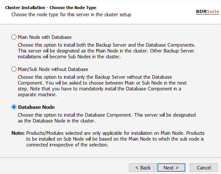Click the bold "Note:" label

tap(18, 133)
